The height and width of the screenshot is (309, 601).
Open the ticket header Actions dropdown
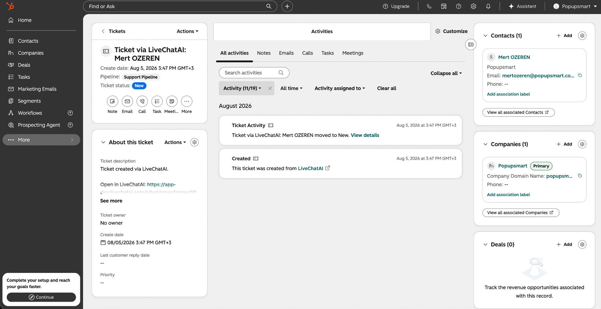pyautogui.click(x=188, y=31)
